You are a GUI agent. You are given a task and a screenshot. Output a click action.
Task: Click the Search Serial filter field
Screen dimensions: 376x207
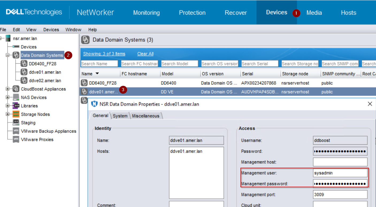pos(260,64)
